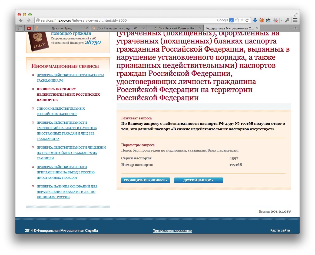
Task: Close the 'Федеральная Миграционная С...' tab
Action: 257,28
